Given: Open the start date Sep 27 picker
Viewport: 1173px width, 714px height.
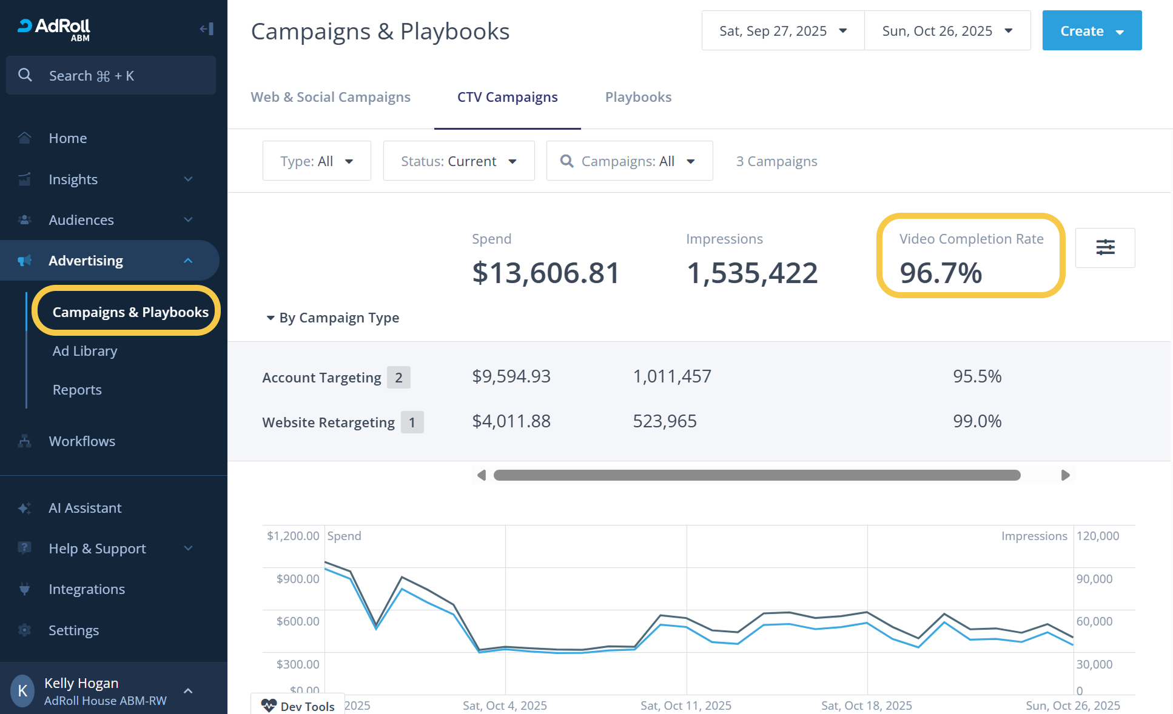Looking at the screenshot, I should (x=782, y=31).
